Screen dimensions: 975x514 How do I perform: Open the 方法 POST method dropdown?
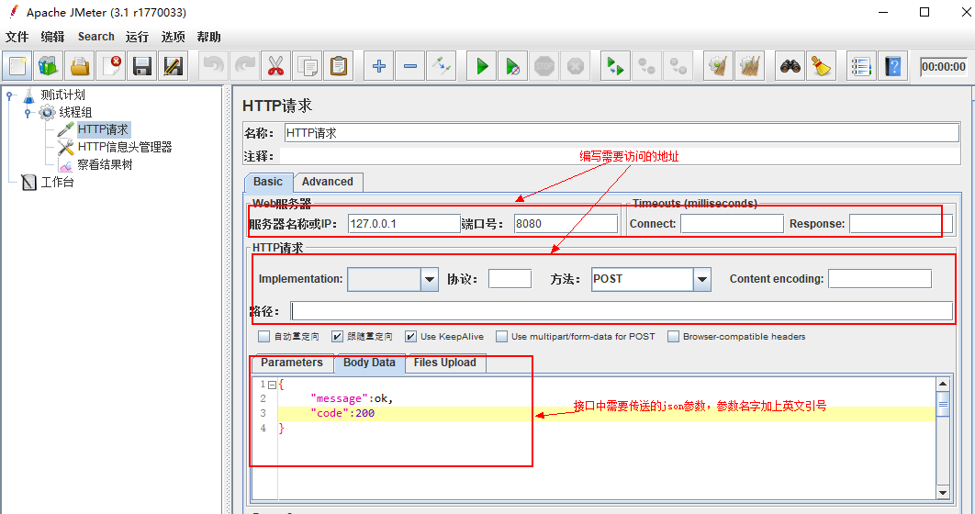(701, 279)
